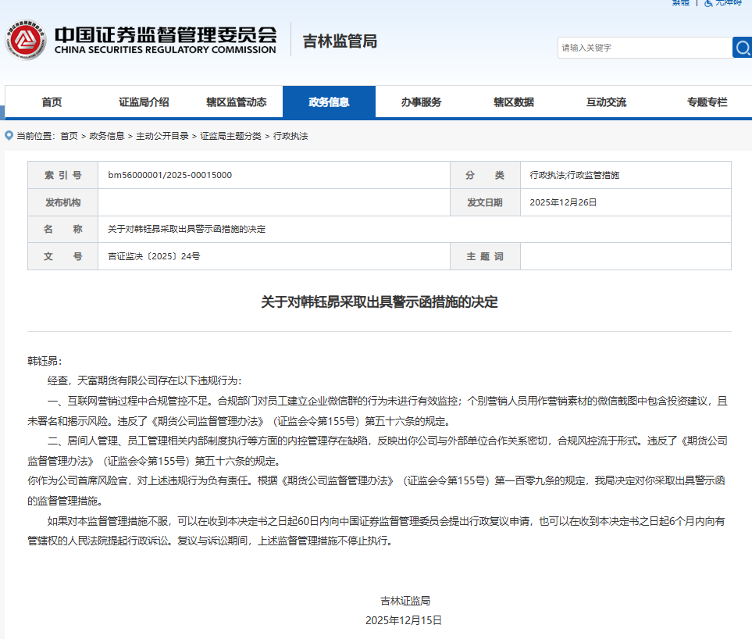Open 主动公开目录 breadcrumb link
Screen dimensions: 752x639
pos(162,136)
